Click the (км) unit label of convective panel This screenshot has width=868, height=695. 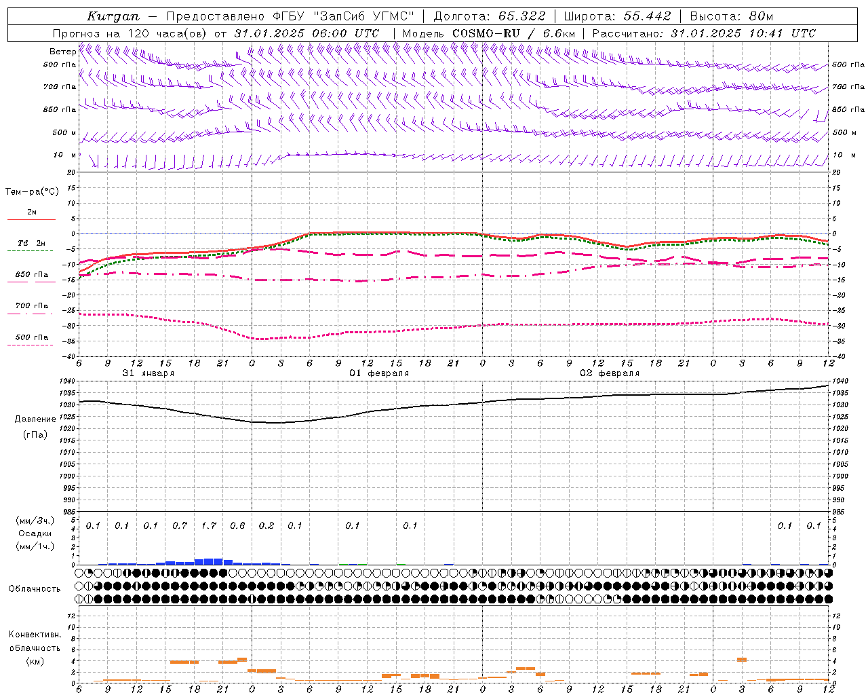coord(35,661)
